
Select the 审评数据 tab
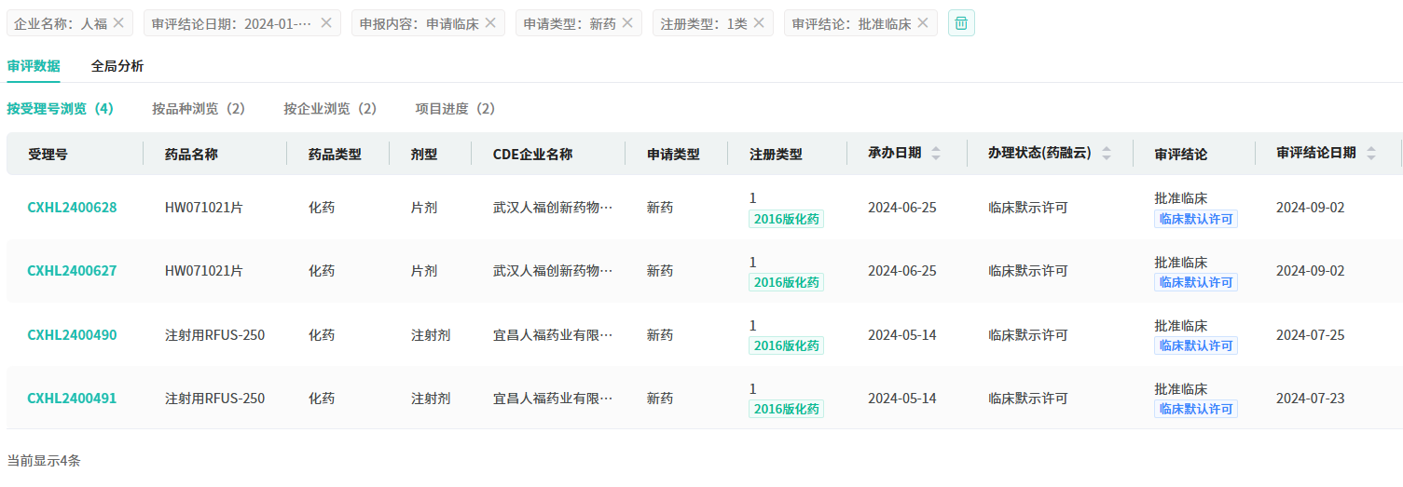34,66
